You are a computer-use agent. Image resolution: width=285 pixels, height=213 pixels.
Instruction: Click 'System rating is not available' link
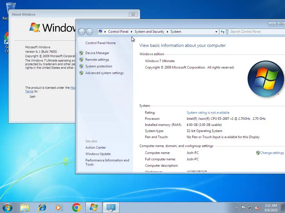pyautogui.click(x=208, y=113)
